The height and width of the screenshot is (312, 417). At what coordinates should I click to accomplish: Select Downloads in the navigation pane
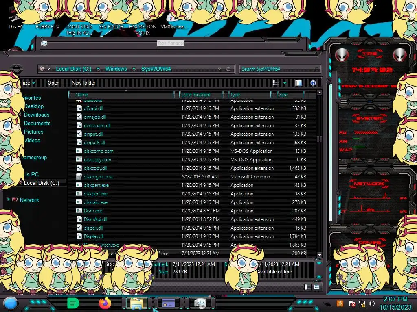37,115
